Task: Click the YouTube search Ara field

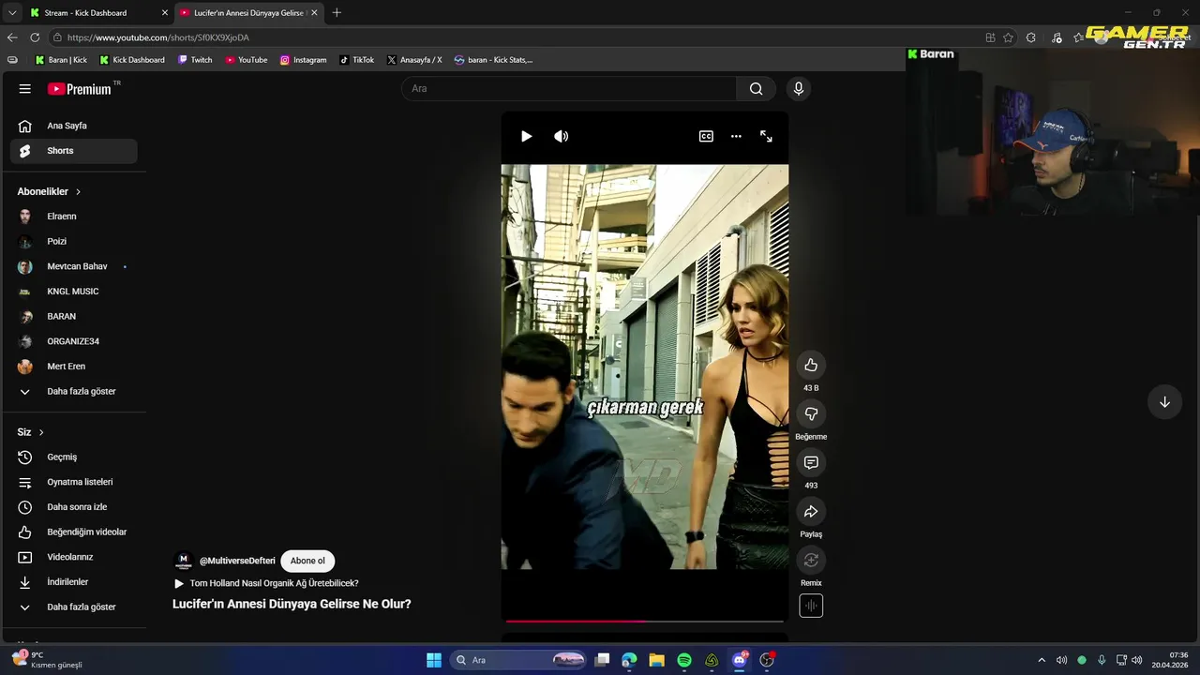Action: click(569, 89)
